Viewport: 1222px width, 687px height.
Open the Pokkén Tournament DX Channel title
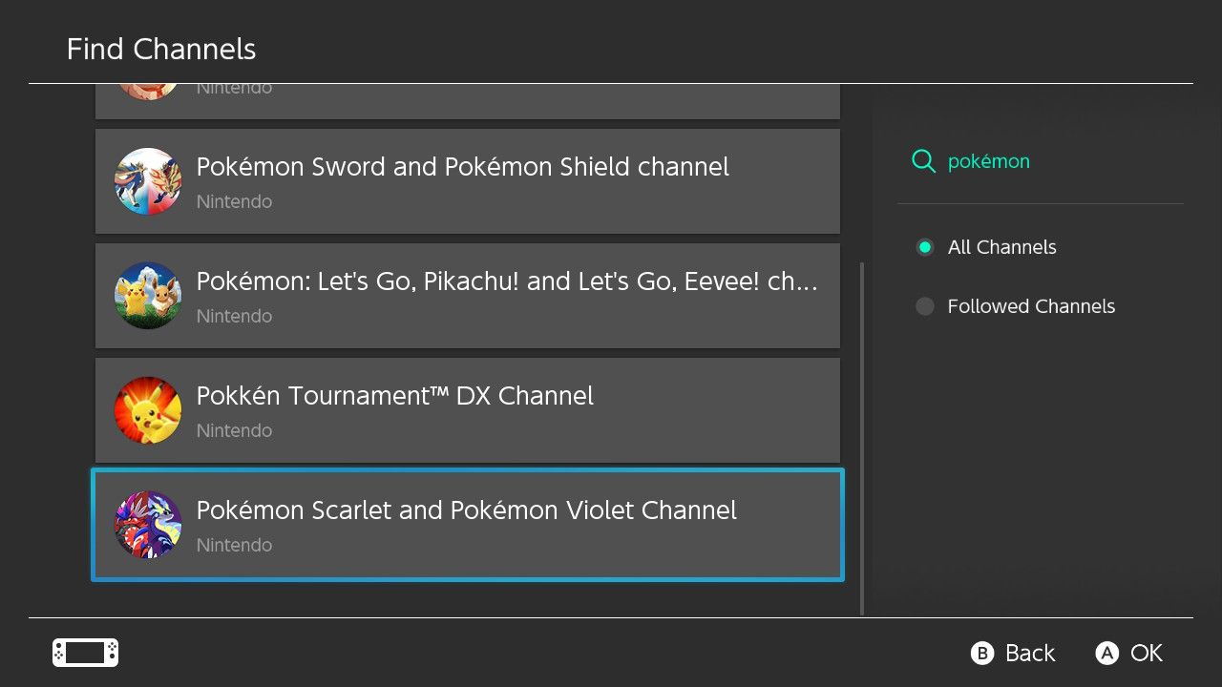395,396
